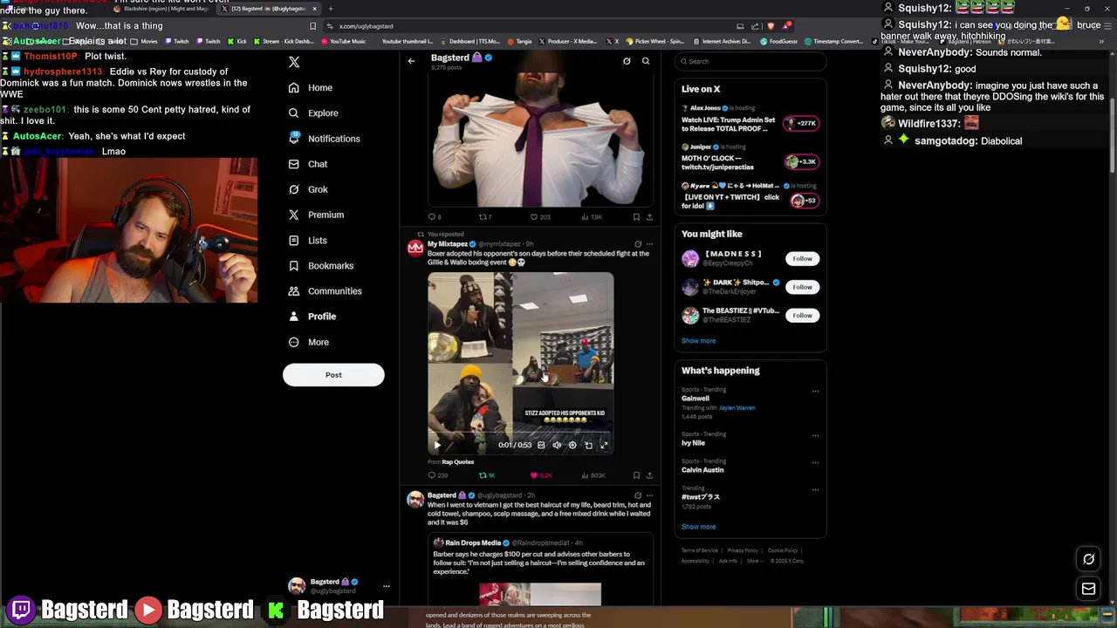Viewport: 1117px width, 628px height.
Task: Open Alex Jones live stream listing
Action: [750, 119]
